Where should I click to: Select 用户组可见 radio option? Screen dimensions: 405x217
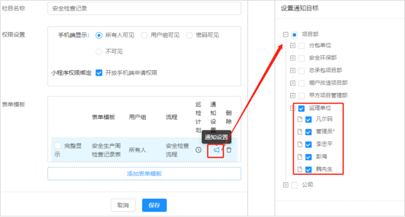[144, 35]
